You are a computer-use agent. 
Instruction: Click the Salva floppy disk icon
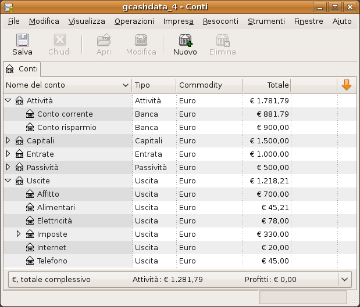click(x=22, y=40)
